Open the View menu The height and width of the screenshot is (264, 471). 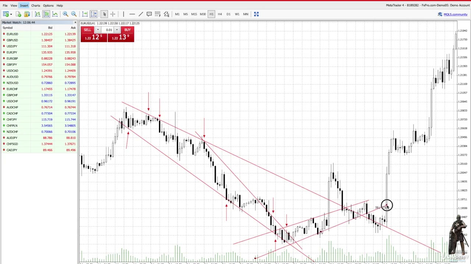[x=14, y=5]
